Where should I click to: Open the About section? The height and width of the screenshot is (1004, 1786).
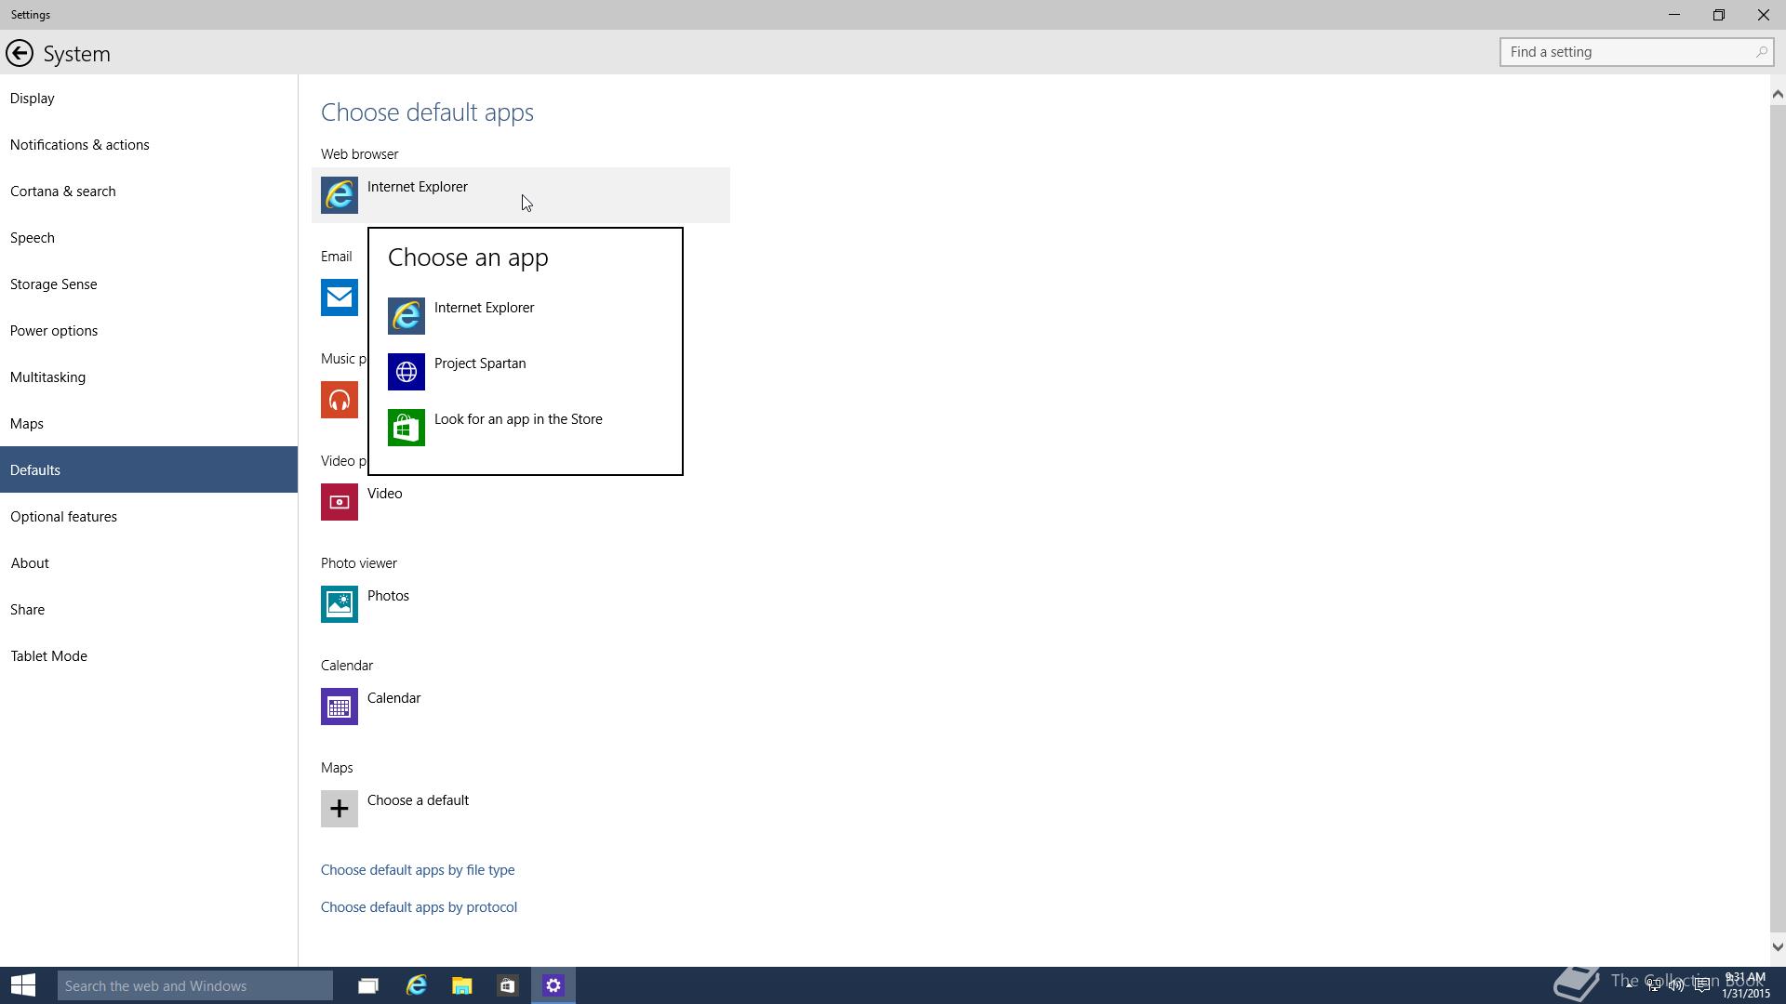tap(149, 562)
